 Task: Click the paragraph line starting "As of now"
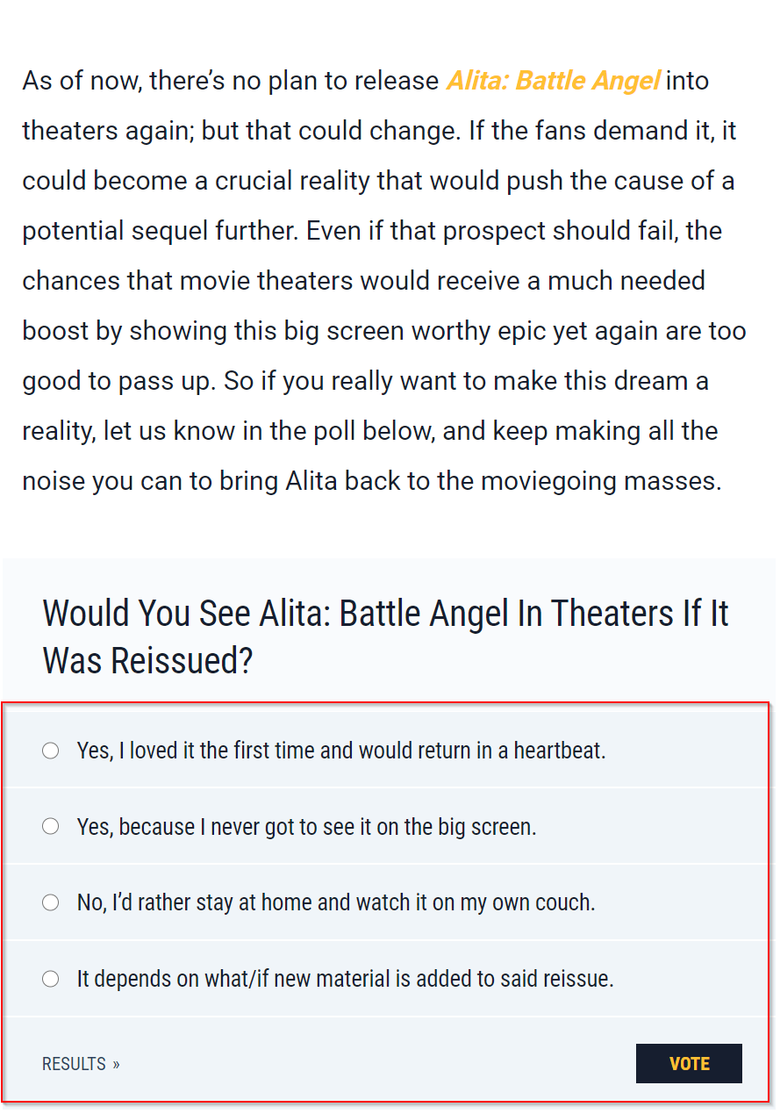point(230,81)
